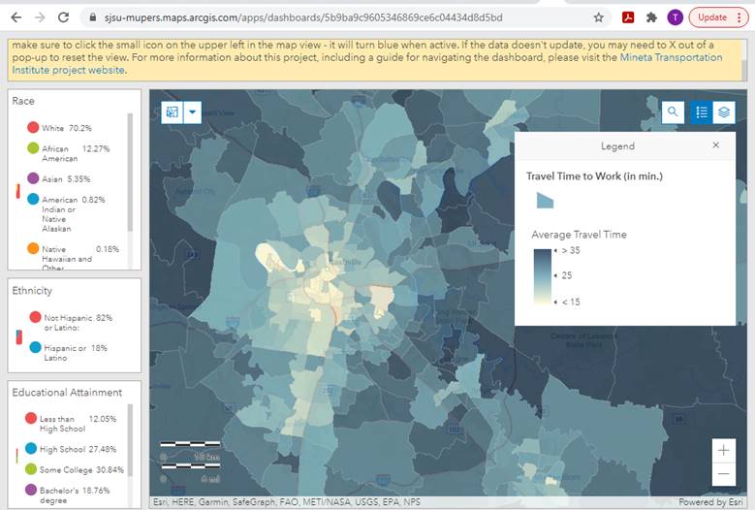Click the red White race swatch
Screen dimensions: 755x510
(x=33, y=127)
